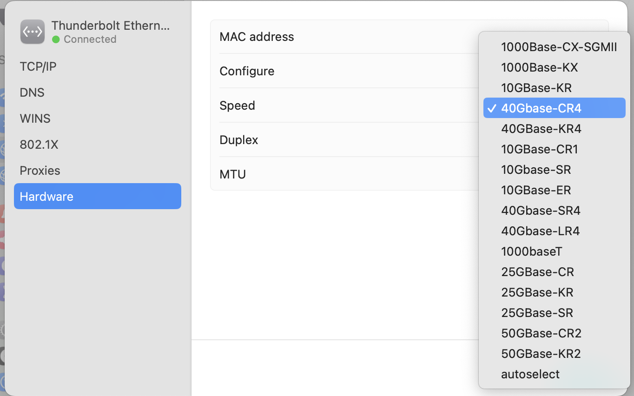Set speed to autoselect
This screenshot has width=634, height=396.
coord(530,374)
